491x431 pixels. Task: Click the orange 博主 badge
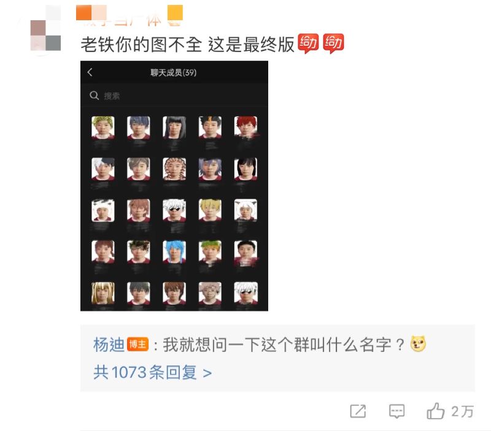click(x=137, y=345)
